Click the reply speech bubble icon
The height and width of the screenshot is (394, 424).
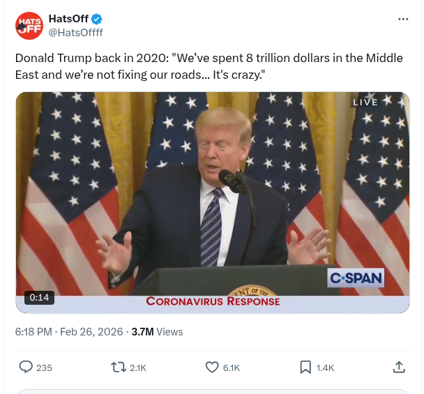click(26, 368)
